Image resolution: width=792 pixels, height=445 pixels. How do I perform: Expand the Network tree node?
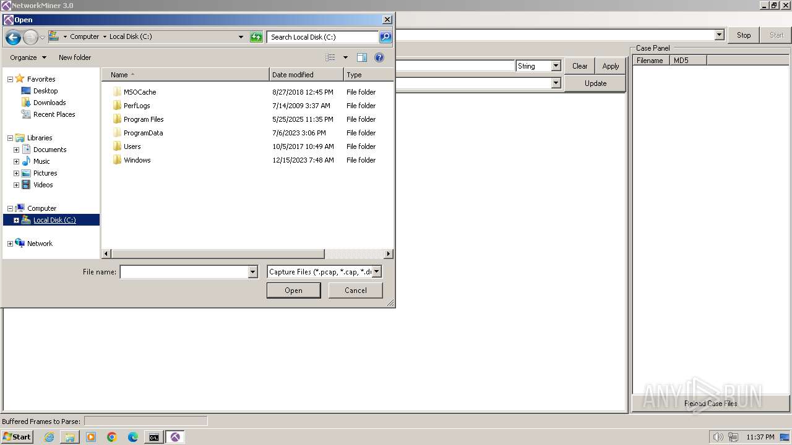click(10, 244)
